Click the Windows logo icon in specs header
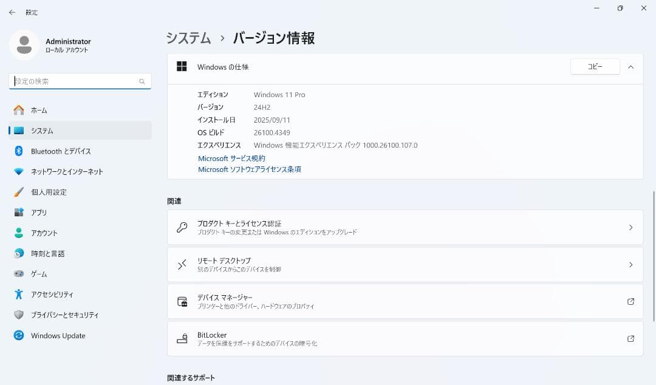This screenshot has width=656, height=385. (x=182, y=67)
